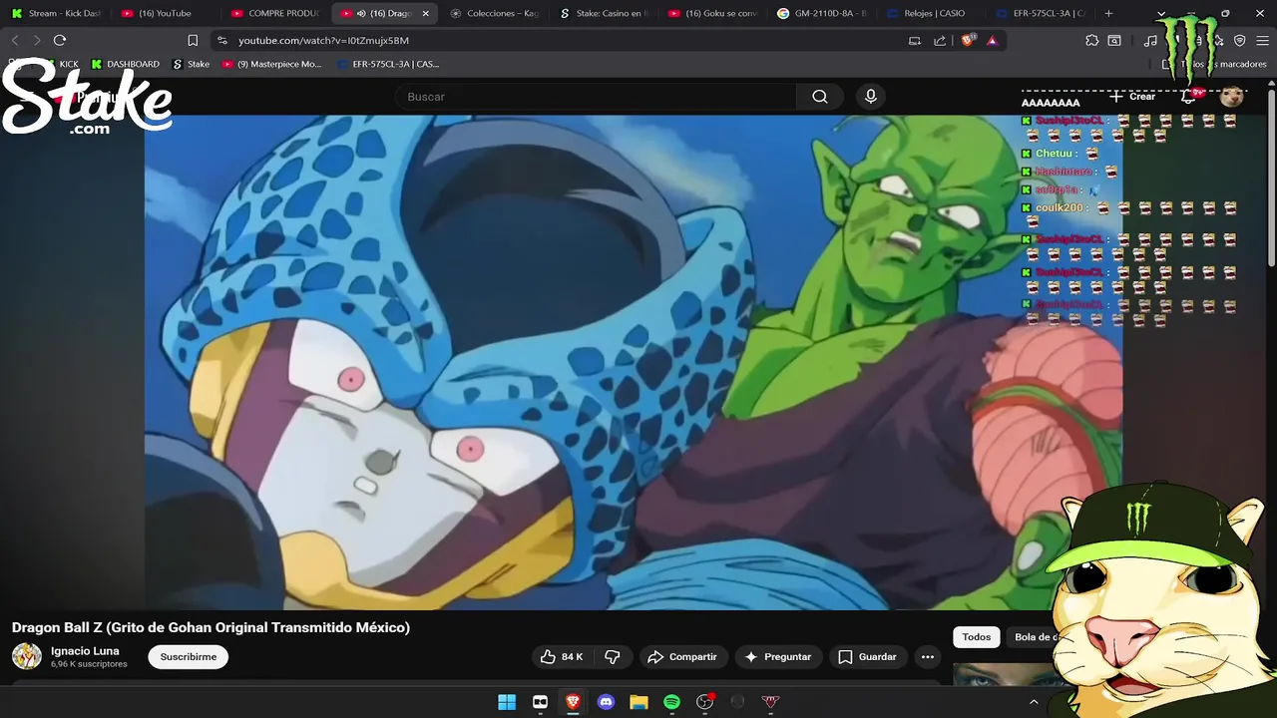Open the extensions puzzle icon

[x=1091, y=40]
